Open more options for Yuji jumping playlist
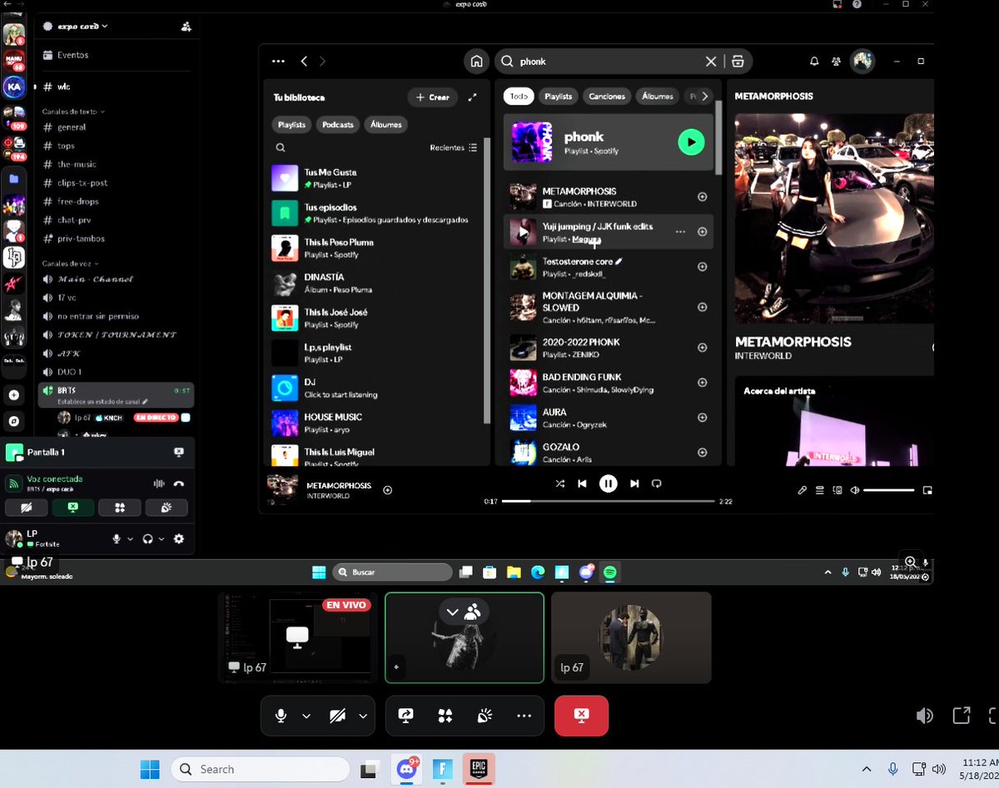 click(680, 231)
